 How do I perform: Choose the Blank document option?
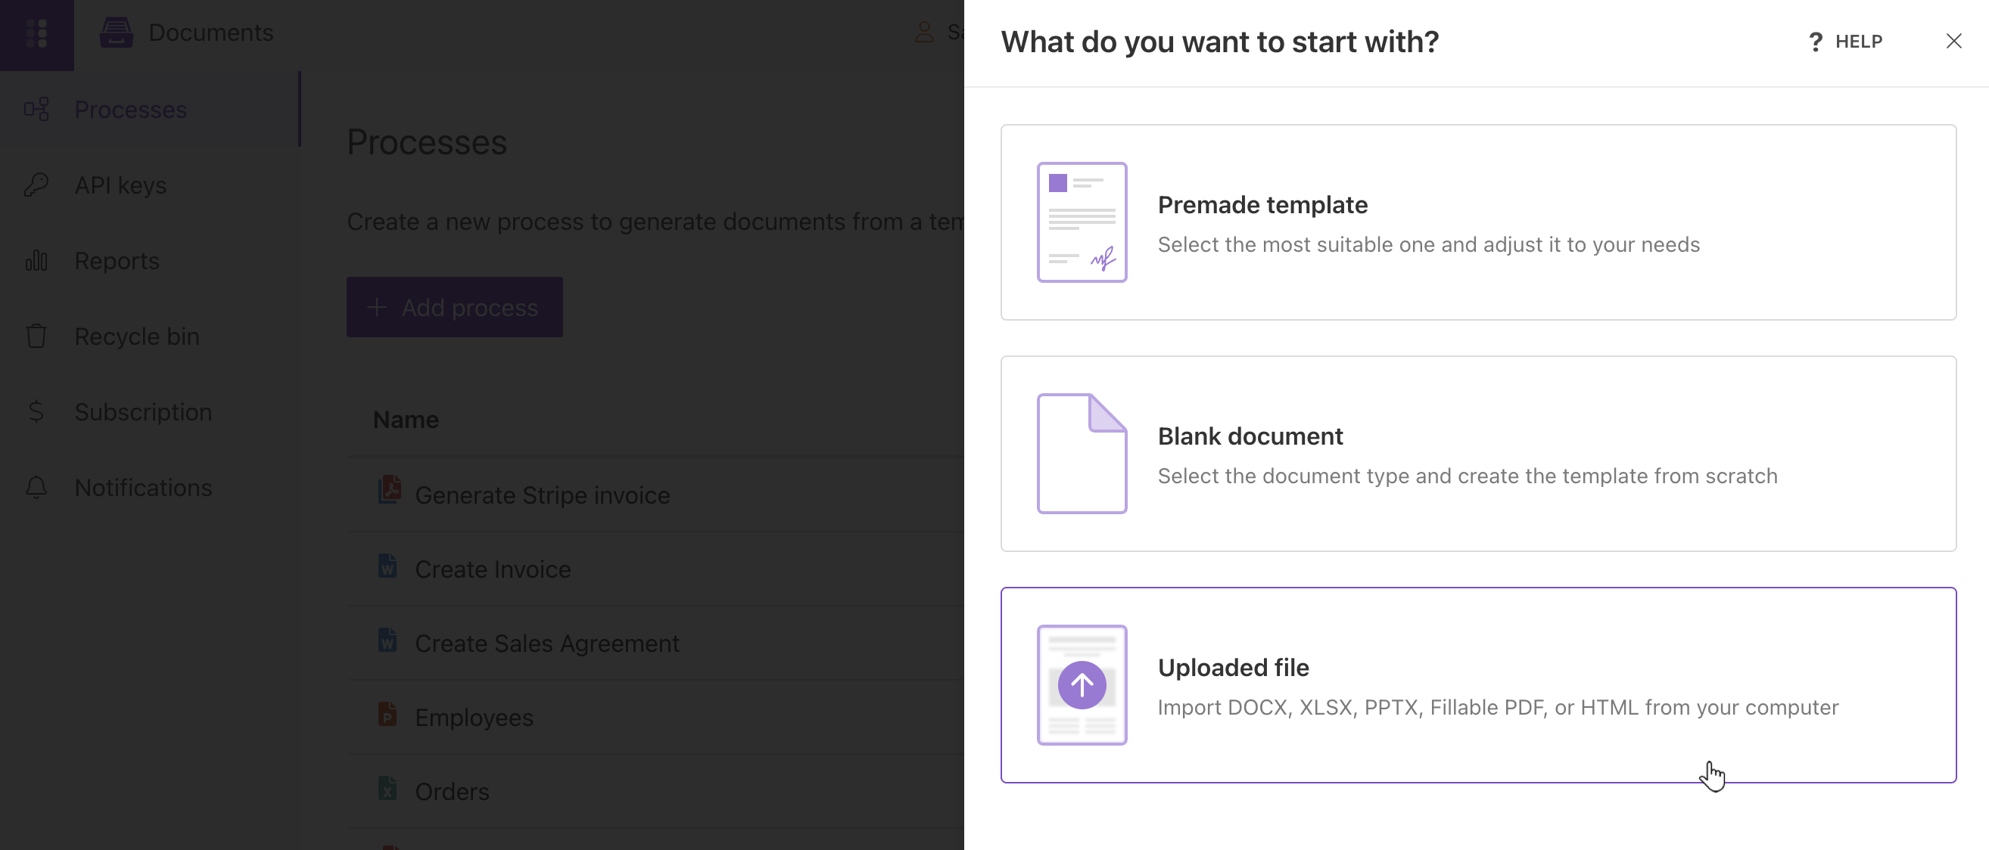pyautogui.click(x=1478, y=454)
